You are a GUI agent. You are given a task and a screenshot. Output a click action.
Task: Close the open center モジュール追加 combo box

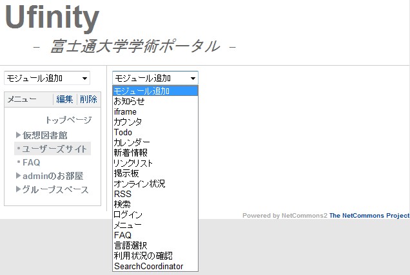(x=155, y=78)
